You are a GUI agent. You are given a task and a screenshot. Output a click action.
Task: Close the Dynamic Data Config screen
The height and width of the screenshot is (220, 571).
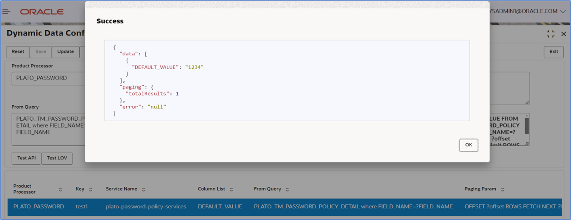tap(563, 34)
